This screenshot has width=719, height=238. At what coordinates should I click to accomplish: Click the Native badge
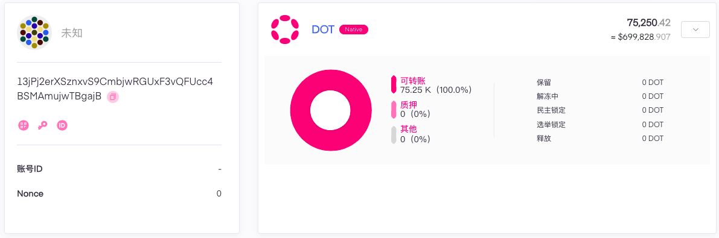(354, 30)
